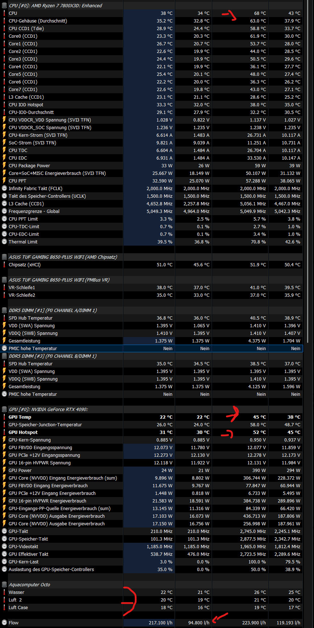This screenshot has height=628, width=314.
Task: Select Takt des Speicher-Controllers (UCLK) row
Action: click(151, 196)
